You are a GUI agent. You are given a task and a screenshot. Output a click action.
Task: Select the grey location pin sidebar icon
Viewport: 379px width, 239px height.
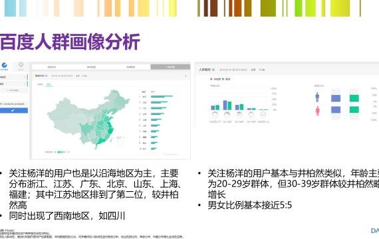(21, 65)
